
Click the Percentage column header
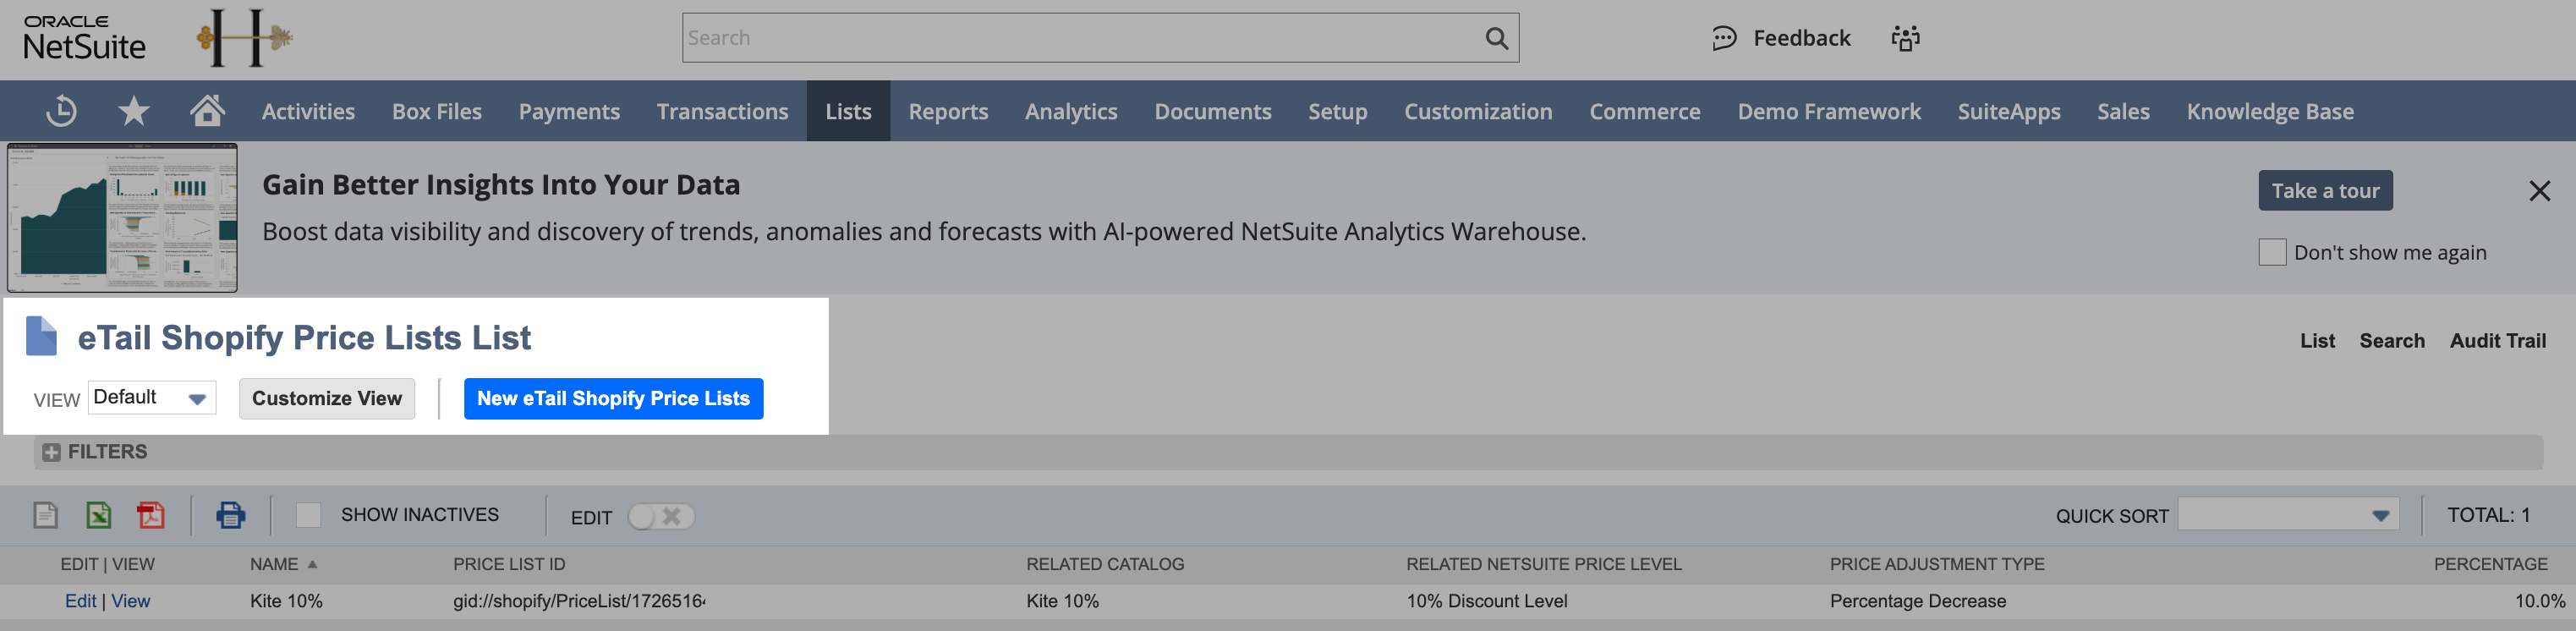(2490, 564)
